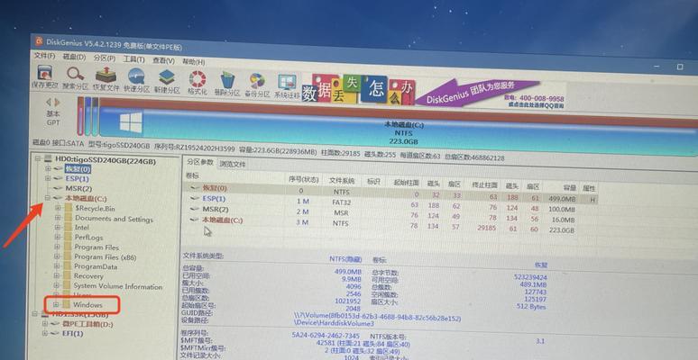698x360 pixels.
Task: Click the DiskGenius title bar app icon
Action: [x=39, y=41]
